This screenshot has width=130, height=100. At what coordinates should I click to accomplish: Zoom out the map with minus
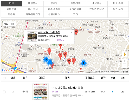(125, 66)
